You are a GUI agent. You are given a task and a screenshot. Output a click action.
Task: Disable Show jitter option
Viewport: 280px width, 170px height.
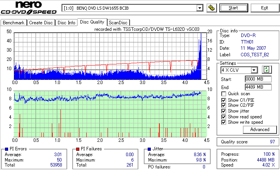coord(224,111)
